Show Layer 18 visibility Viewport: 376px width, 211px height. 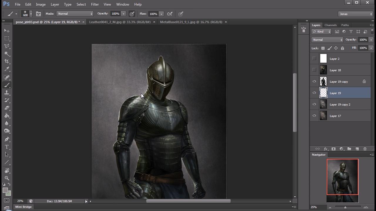coord(314,70)
